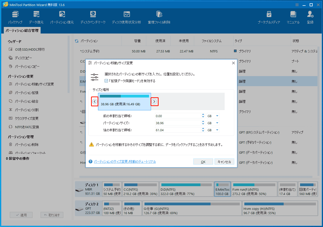This screenshot has height=227, width=323.
Task: Select C:(NTFS) block in disk map
Action: pos(140,189)
